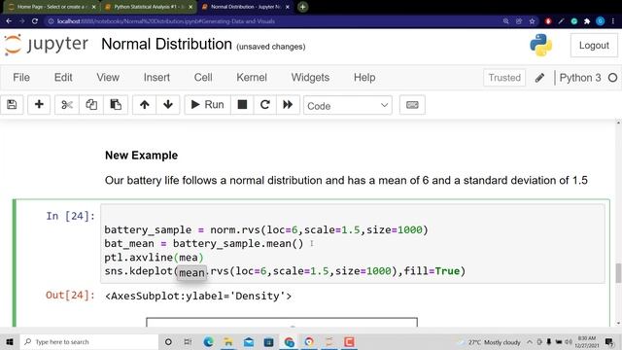Go back in the browser
Screen dimensions: 622x350
[9, 21]
